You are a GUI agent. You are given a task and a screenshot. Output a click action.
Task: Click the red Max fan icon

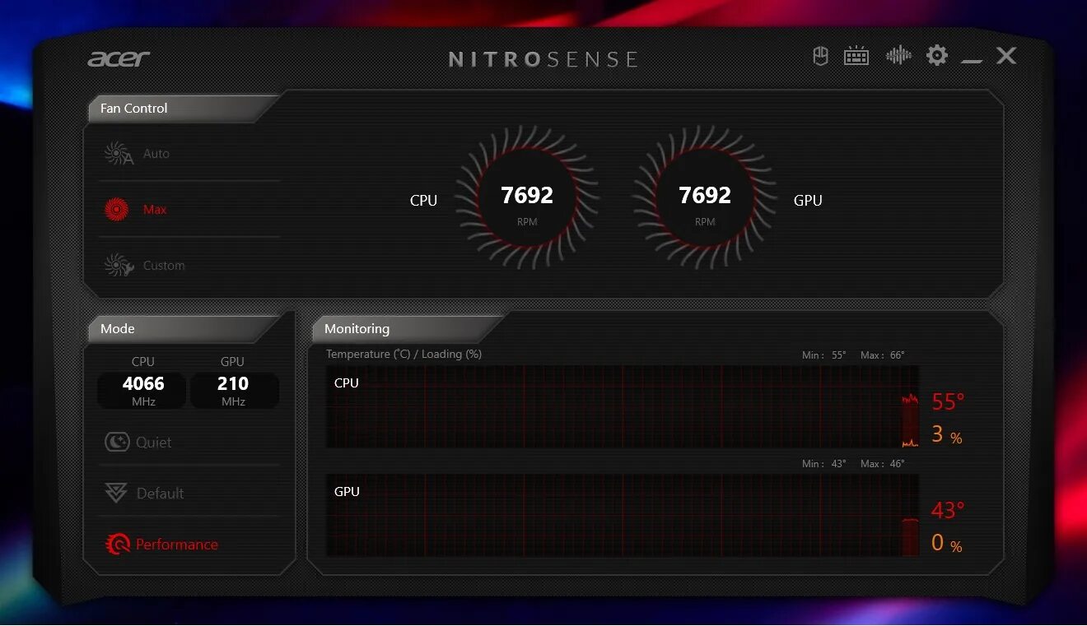click(x=116, y=210)
